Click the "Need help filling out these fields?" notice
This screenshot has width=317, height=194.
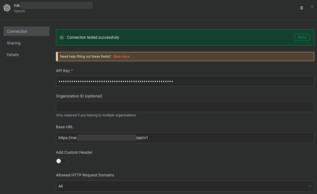pyautogui.click(x=85, y=57)
